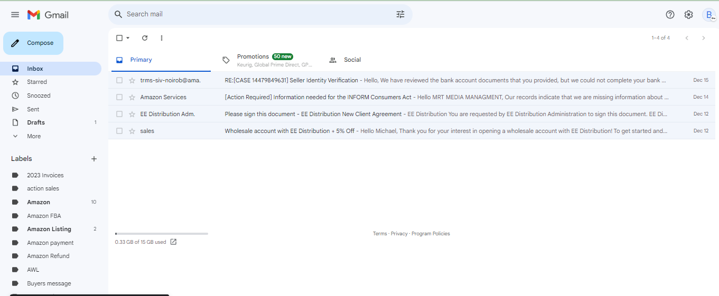The height and width of the screenshot is (296, 719).
Task: Open storage management external link icon
Action: click(173, 242)
